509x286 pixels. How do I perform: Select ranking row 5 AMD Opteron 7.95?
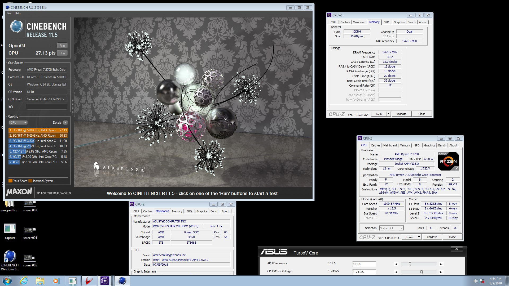pyautogui.click(x=38, y=151)
